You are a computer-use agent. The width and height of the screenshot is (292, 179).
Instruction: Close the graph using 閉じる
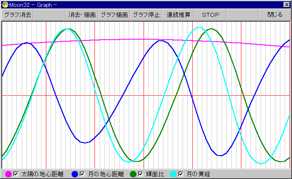[275, 15]
